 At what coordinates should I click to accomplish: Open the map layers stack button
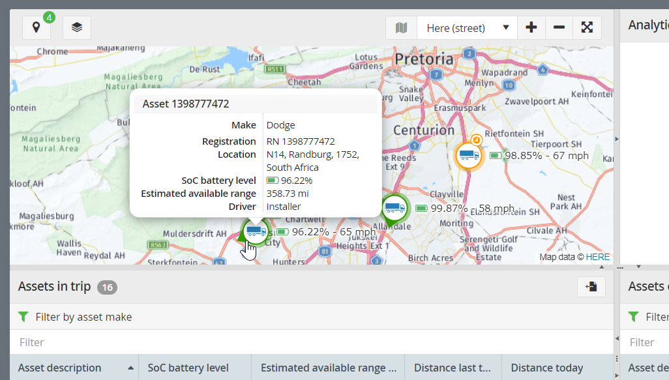[77, 28]
